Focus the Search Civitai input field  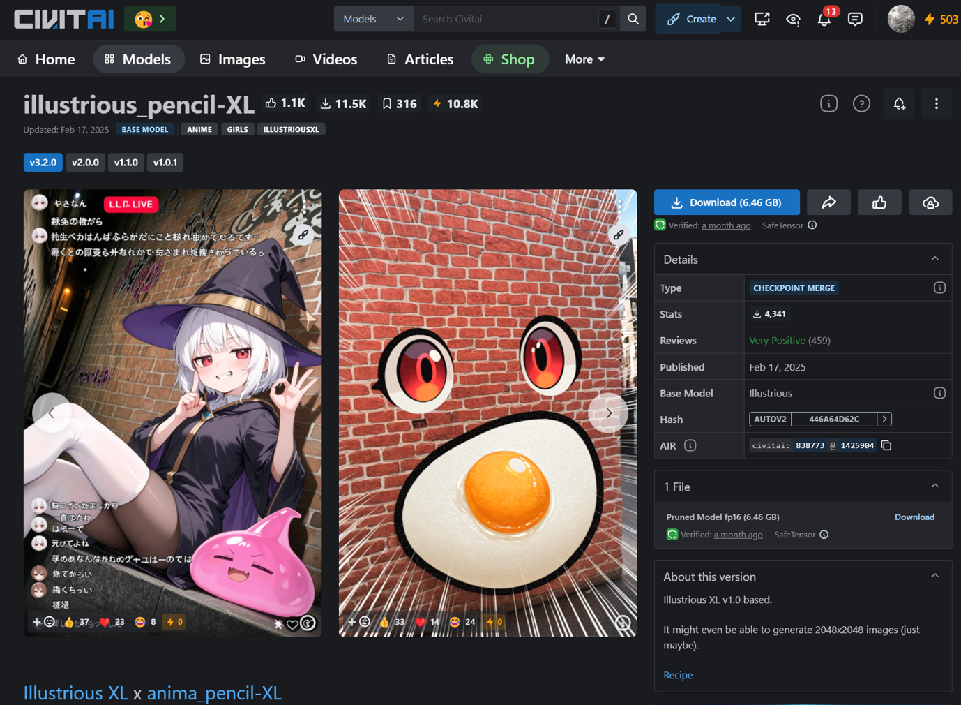(x=506, y=19)
